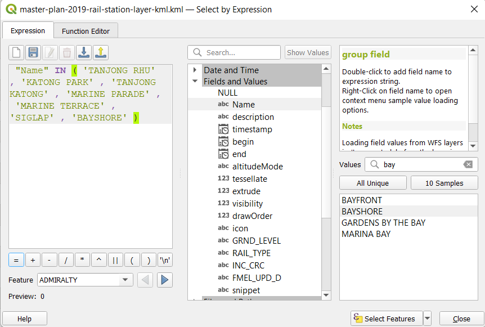Clear the 'bay' values search text

point(468,164)
